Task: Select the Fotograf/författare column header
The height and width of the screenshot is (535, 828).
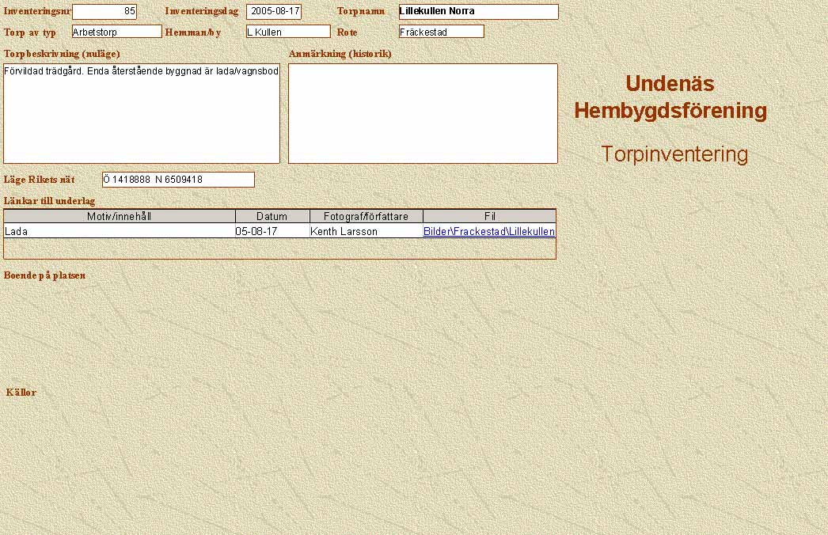Action: (366, 216)
